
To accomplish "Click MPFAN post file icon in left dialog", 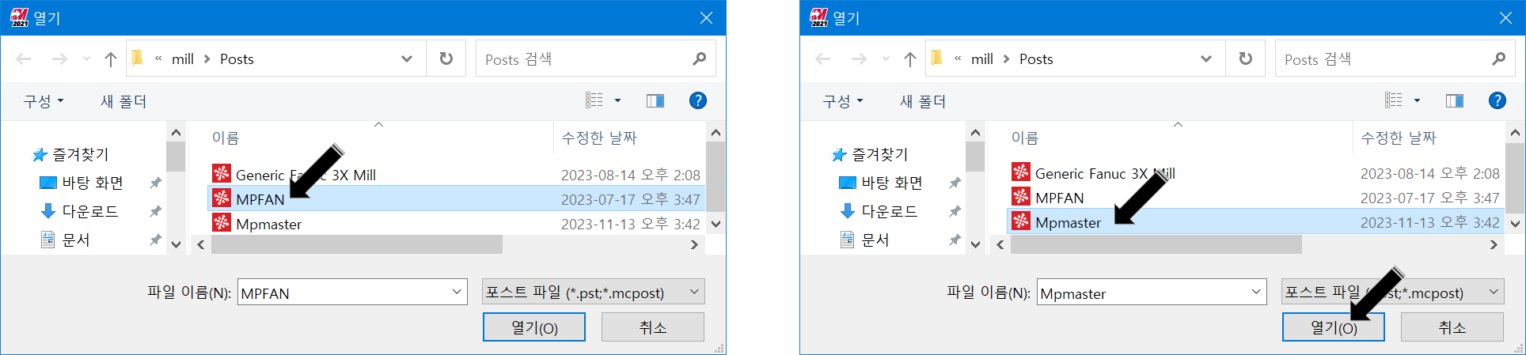I will (222, 199).
